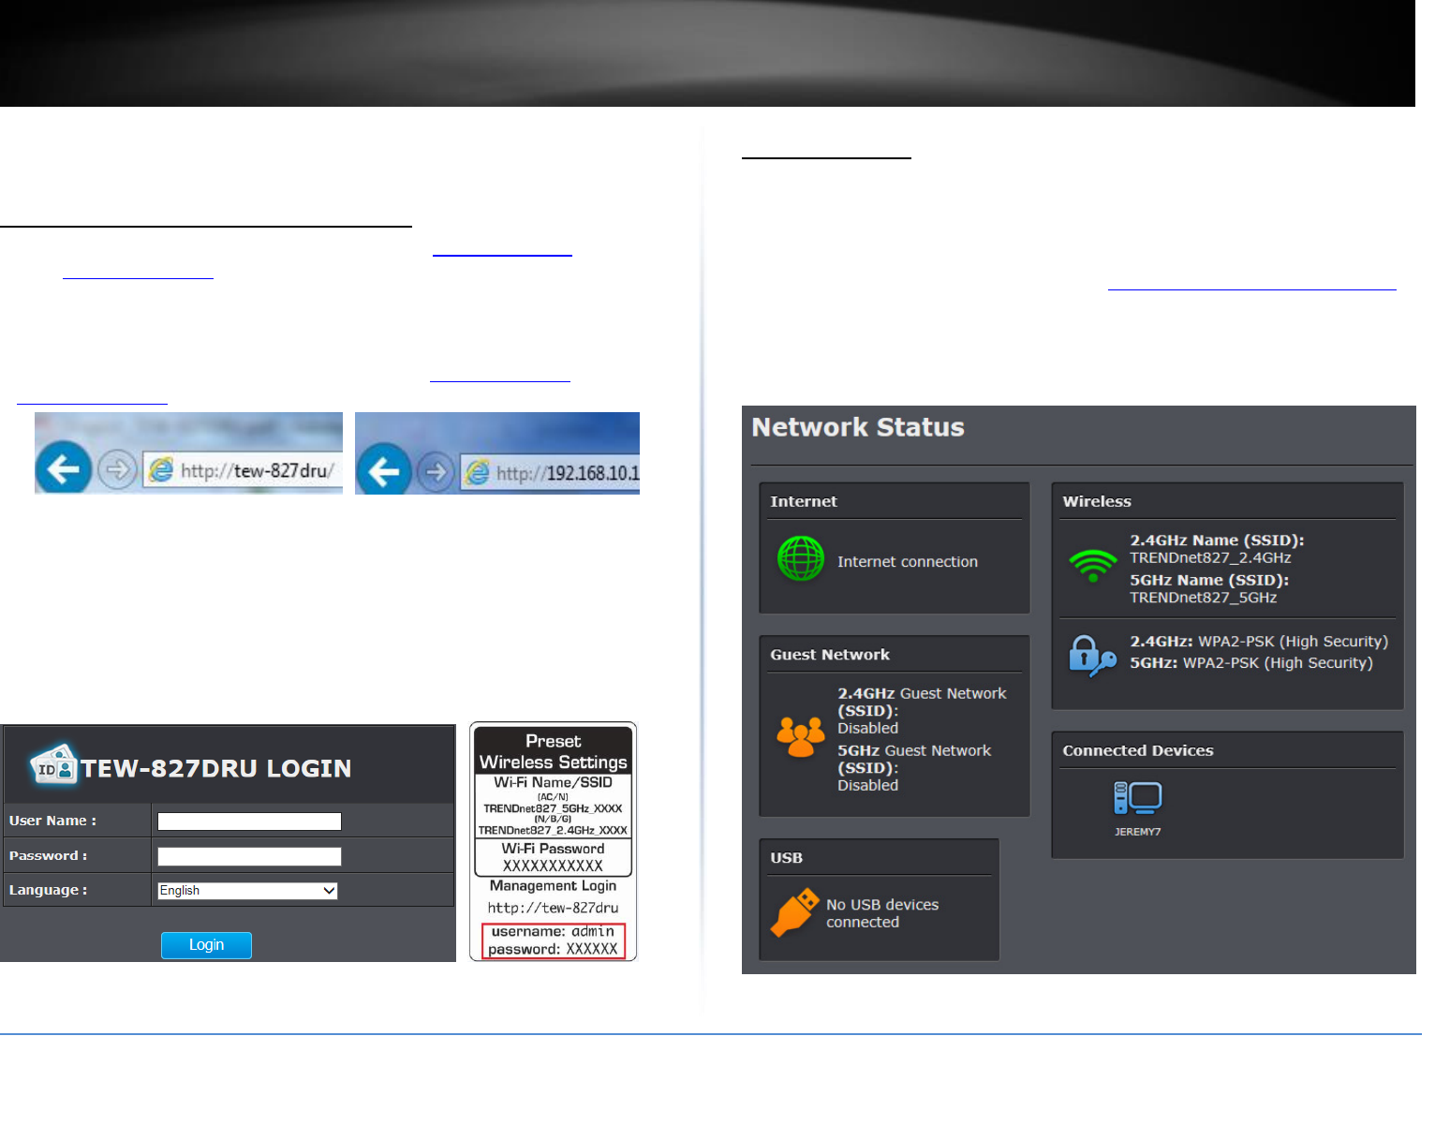1450x1125 pixels.
Task: Click the orange Guest Network people icon
Action: [801, 737]
